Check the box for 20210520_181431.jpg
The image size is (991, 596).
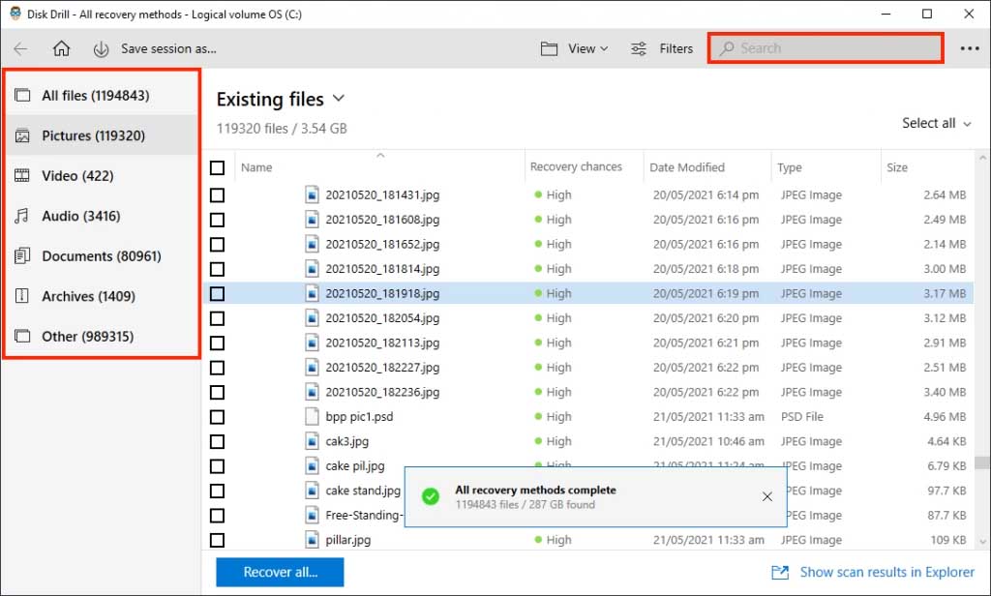click(x=217, y=194)
